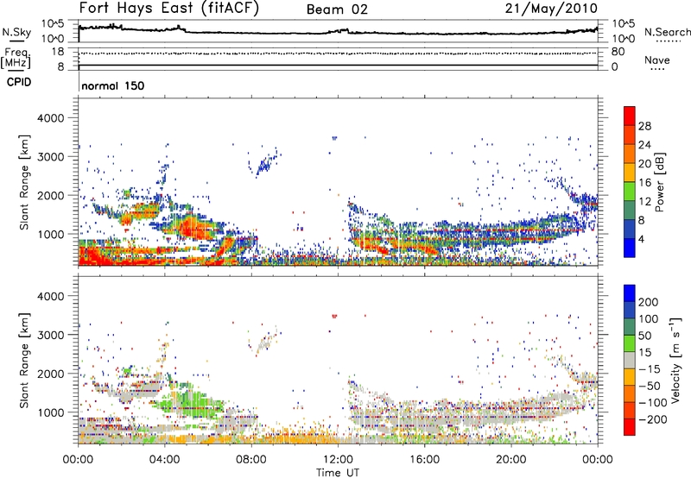Click the '2000' tick of the power panel

[x=50, y=195]
